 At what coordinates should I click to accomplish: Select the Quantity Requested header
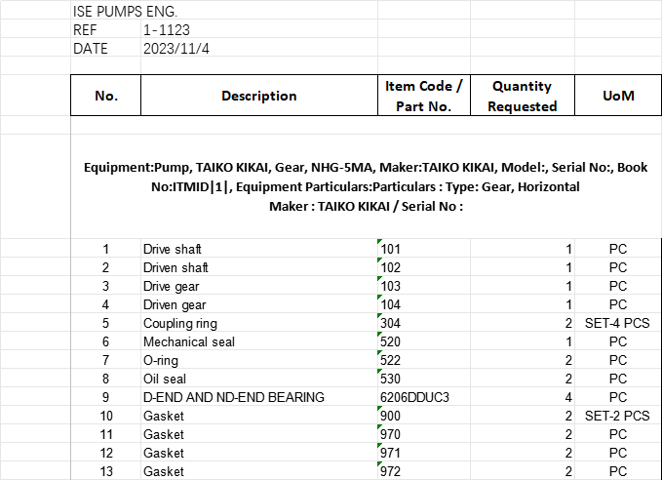[x=523, y=96]
